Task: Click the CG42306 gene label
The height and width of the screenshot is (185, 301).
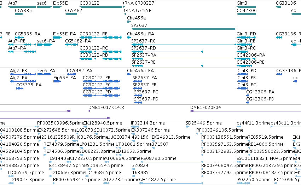Action: pos(247,11)
